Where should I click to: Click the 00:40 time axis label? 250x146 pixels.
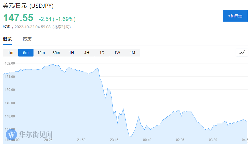pos(147,140)
